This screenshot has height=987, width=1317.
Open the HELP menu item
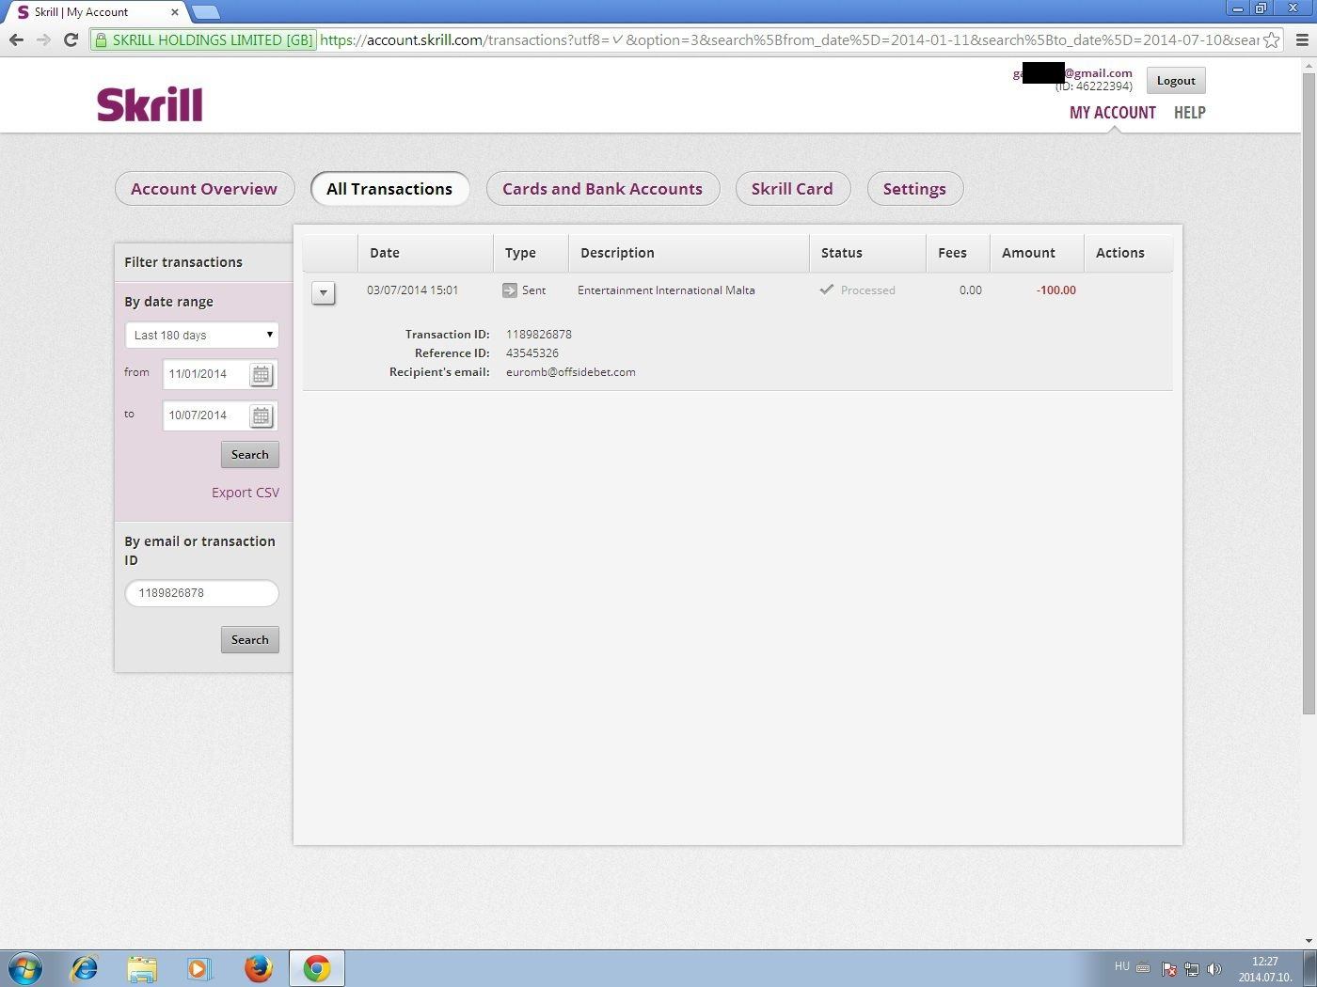tap(1189, 113)
